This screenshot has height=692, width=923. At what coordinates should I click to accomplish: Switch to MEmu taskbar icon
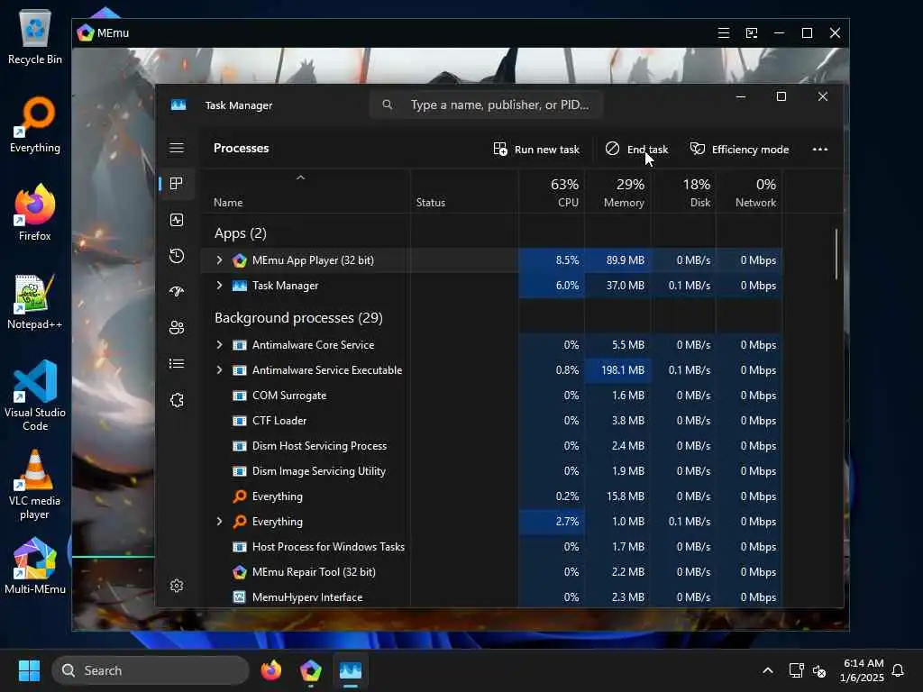(x=311, y=670)
